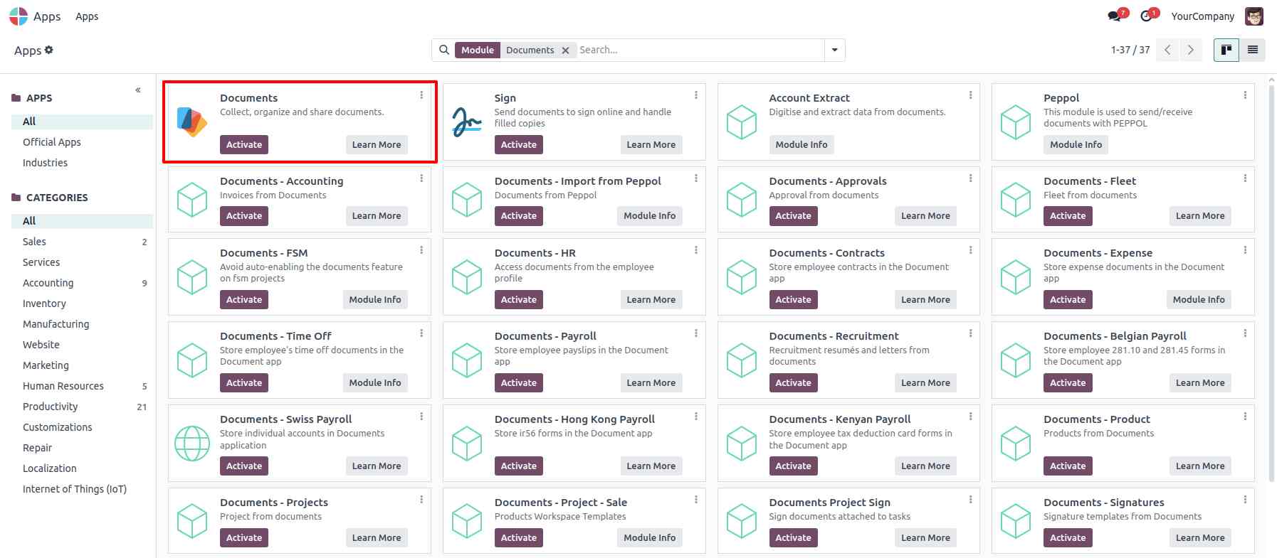Go to next page of apps
Image resolution: width=1277 pixels, height=558 pixels.
coord(1190,50)
